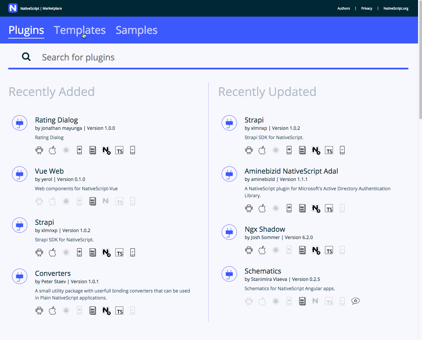Click the 'NativeScript | Marketplace' header text
Screen dimensions: 422x340
41,8
